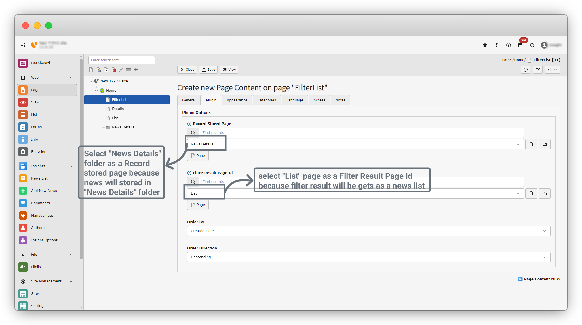Open the application module grid icon
This screenshot has width=582, height=325.
coord(23,45)
